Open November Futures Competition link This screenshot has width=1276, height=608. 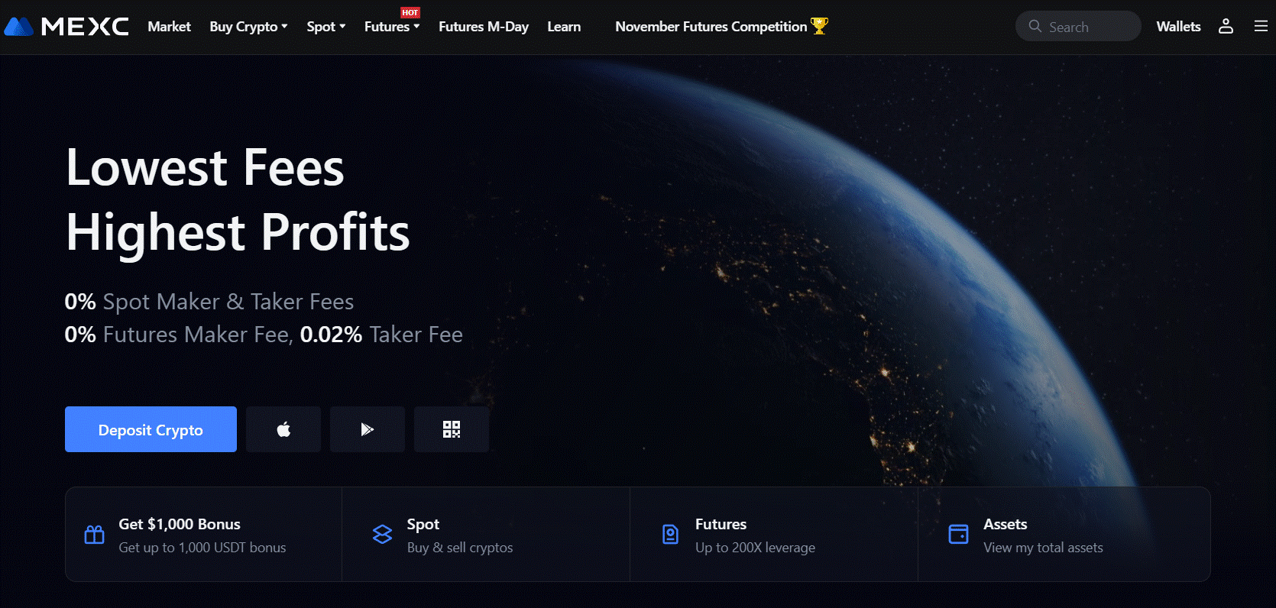coord(721,27)
